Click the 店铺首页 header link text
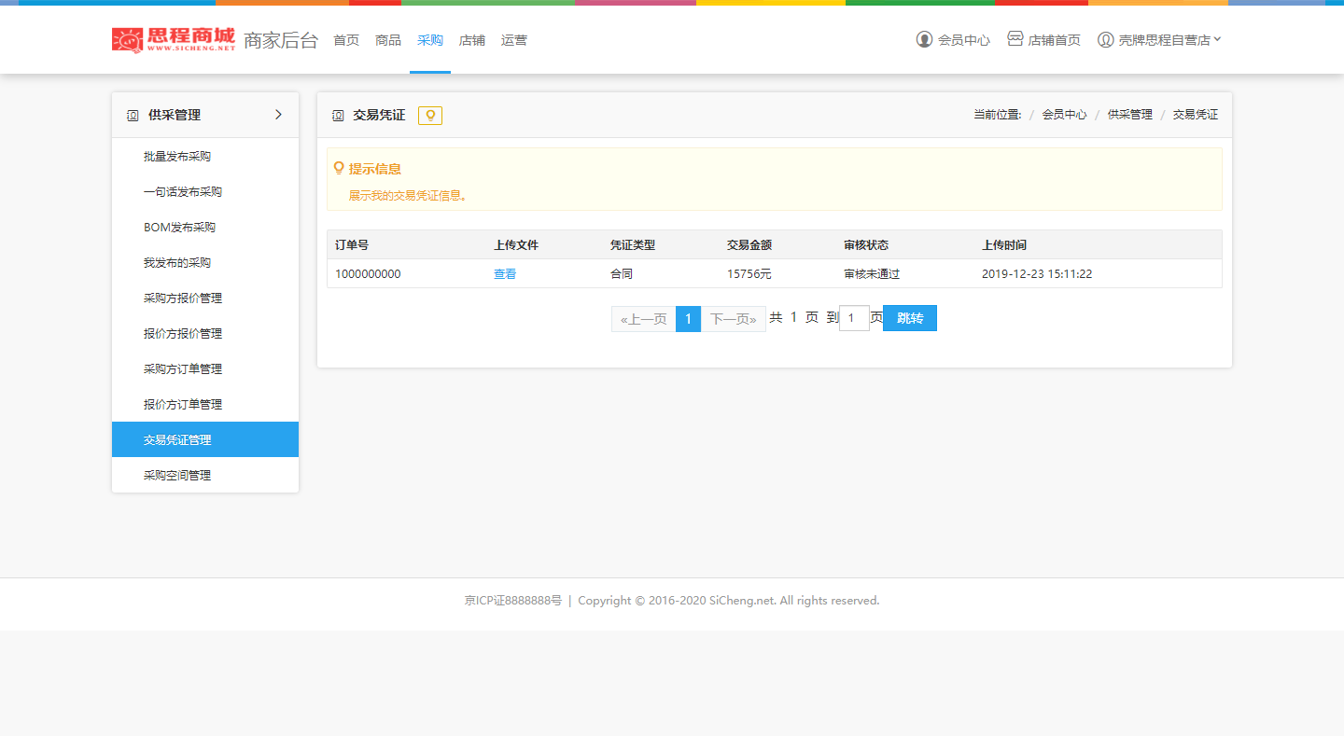This screenshot has height=736, width=1344. coord(1055,40)
